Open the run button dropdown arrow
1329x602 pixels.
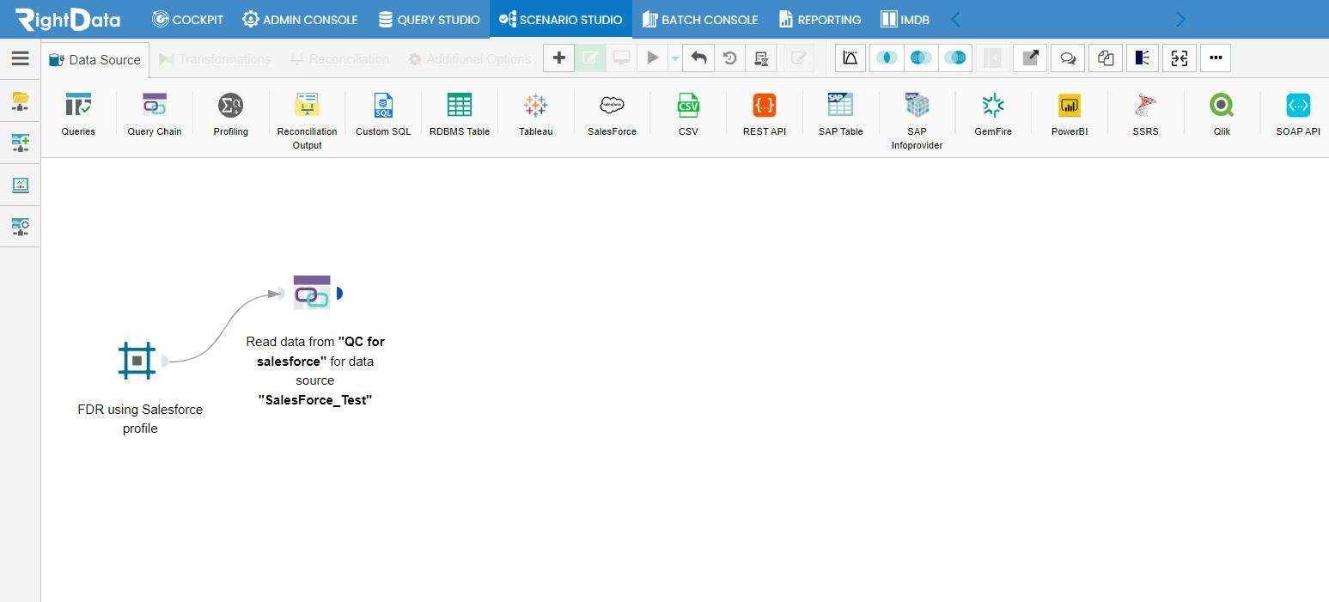pyautogui.click(x=674, y=58)
